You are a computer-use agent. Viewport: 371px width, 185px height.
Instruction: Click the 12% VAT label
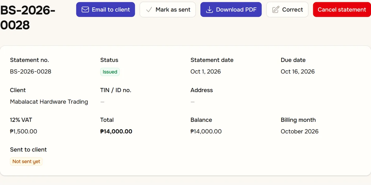pos(21,120)
